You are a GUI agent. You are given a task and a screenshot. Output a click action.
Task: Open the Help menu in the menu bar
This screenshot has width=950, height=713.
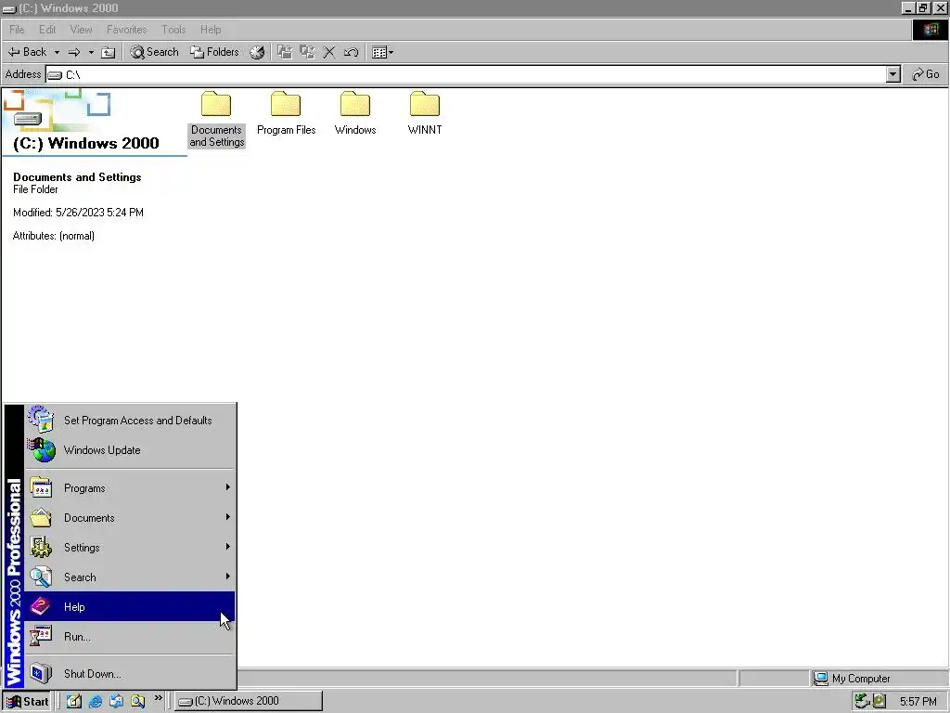pyautogui.click(x=211, y=29)
